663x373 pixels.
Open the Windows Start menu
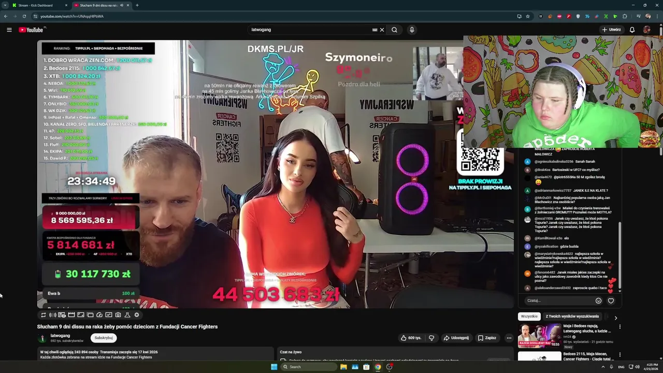(x=274, y=367)
